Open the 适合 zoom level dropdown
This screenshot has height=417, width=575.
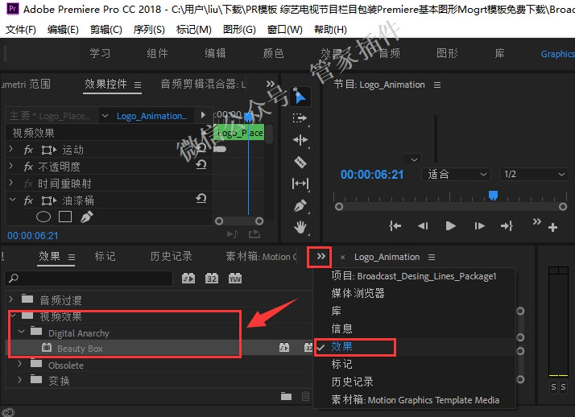point(457,174)
